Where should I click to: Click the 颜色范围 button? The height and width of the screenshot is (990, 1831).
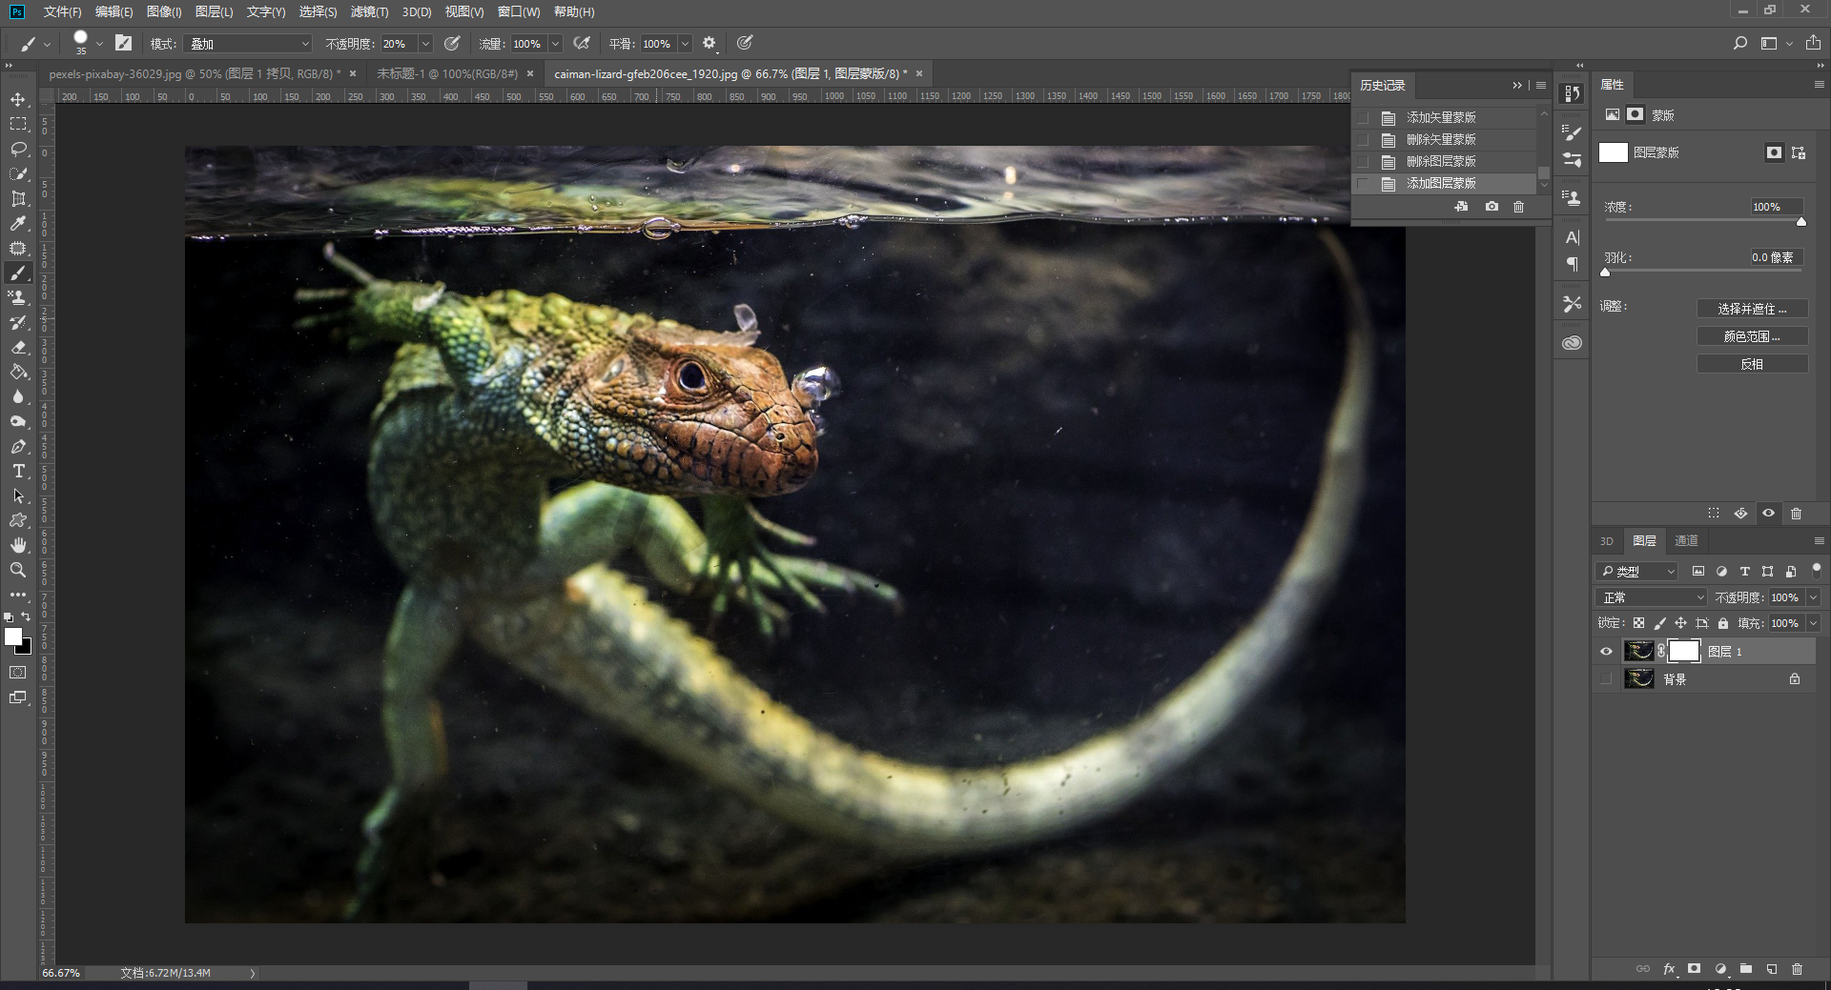tap(1752, 336)
